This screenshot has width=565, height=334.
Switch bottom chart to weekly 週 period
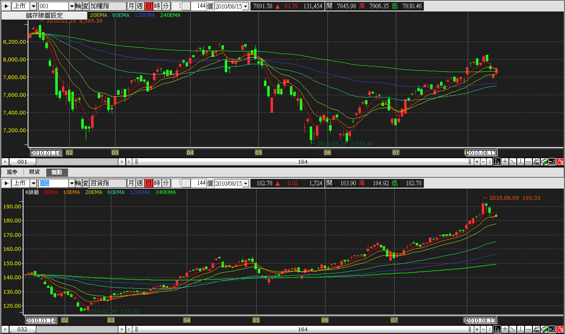(140, 183)
